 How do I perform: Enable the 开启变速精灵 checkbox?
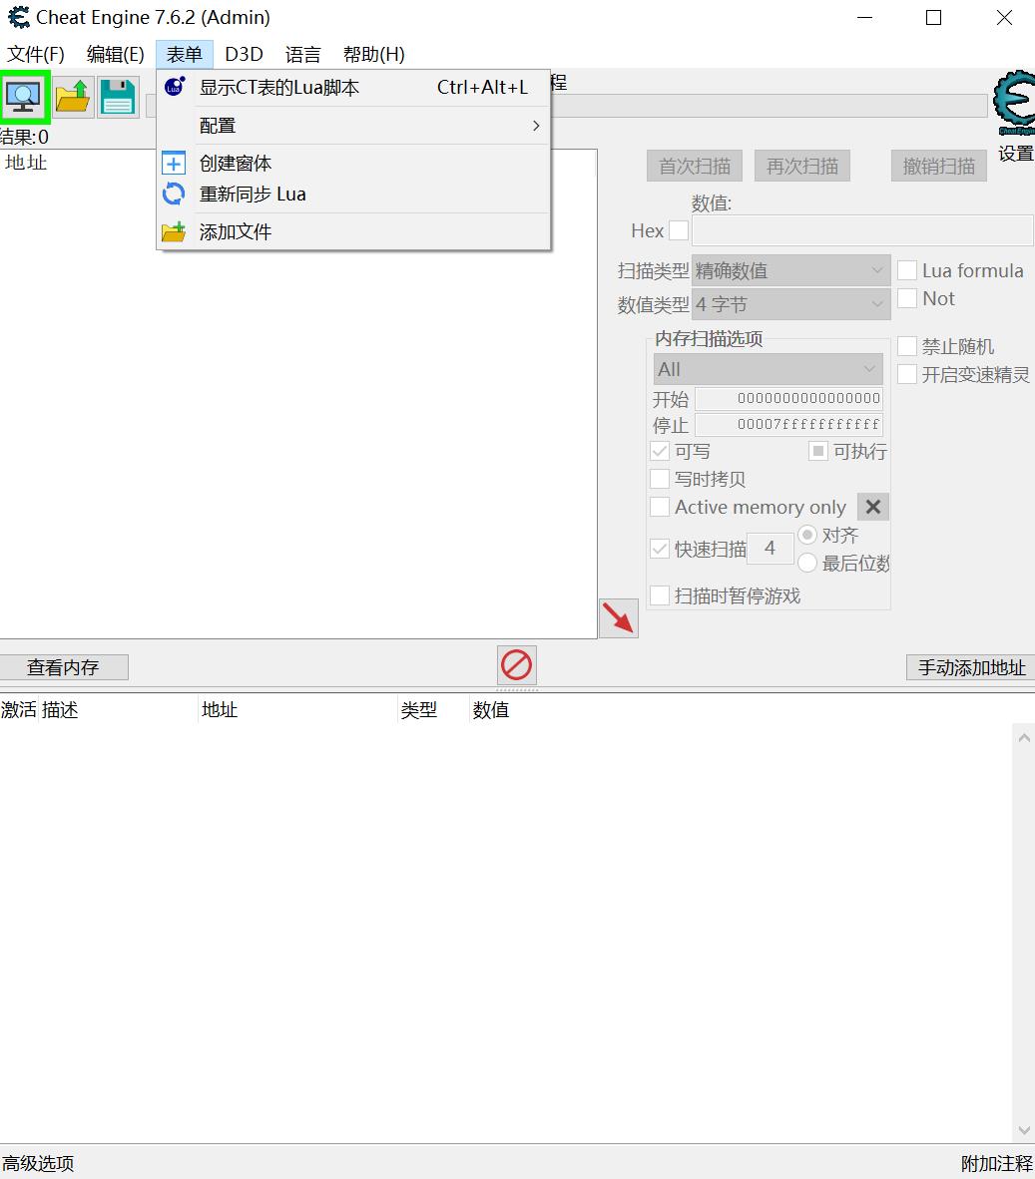pos(907,374)
